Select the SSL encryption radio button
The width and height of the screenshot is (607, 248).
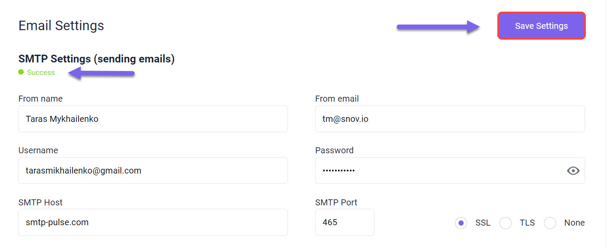pyautogui.click(x=461, y=223)
